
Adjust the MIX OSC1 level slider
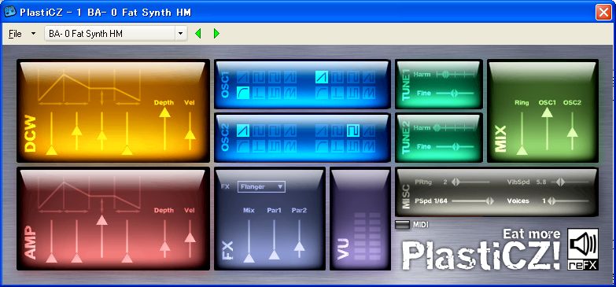click(x=547, y=130)
